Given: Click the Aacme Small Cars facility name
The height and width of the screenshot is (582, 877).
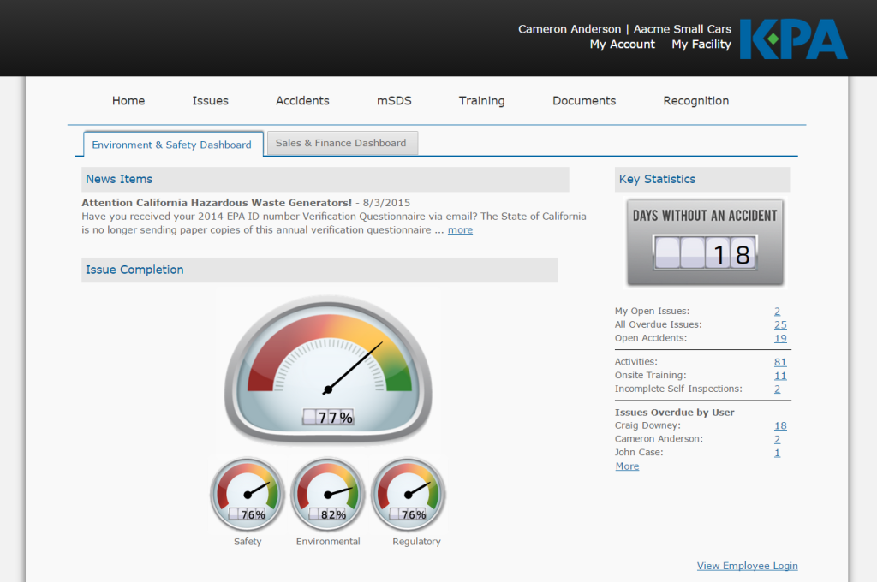Looking at the screenshot, I should pos(683,29).
